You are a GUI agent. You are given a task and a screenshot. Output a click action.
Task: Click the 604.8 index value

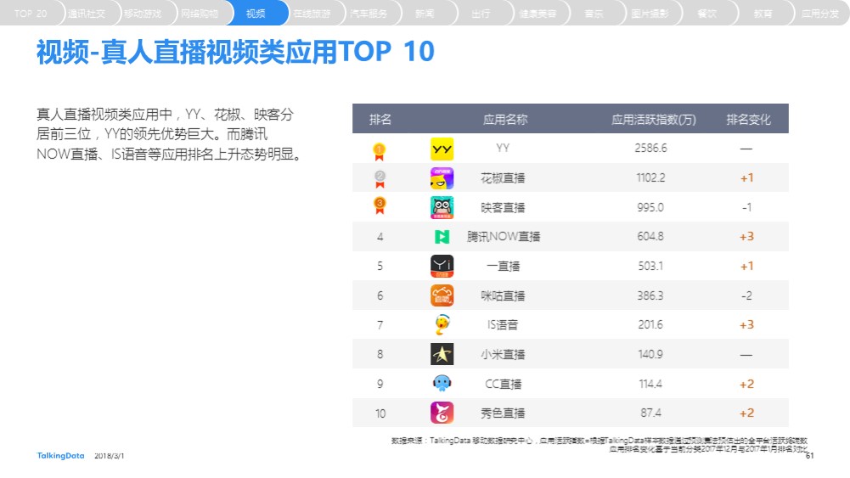pyautogui.click(x=650, y=236)
